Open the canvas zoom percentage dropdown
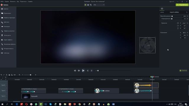Image resolution: width=189 pixels, height=106 pixels. click(x=99, y=5)
